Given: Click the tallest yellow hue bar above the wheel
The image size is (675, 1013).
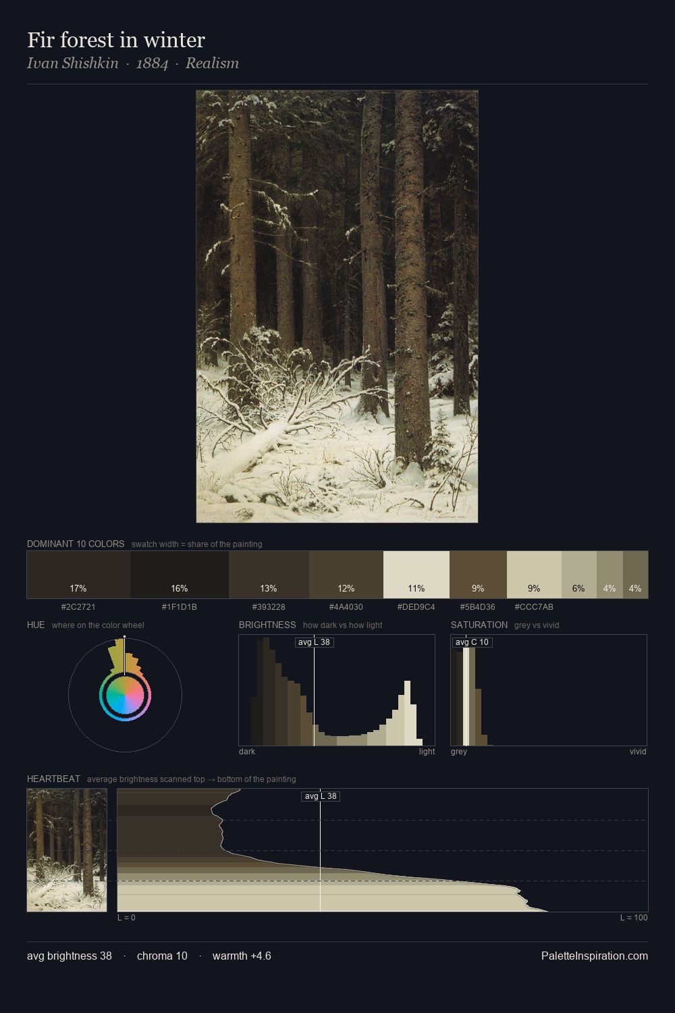Looking at the screenshot, I should (x=122, y=656).
